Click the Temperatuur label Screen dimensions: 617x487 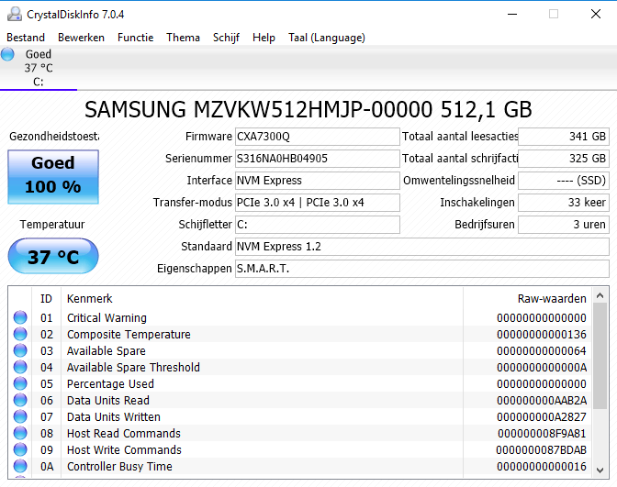[x=52, y=225]
